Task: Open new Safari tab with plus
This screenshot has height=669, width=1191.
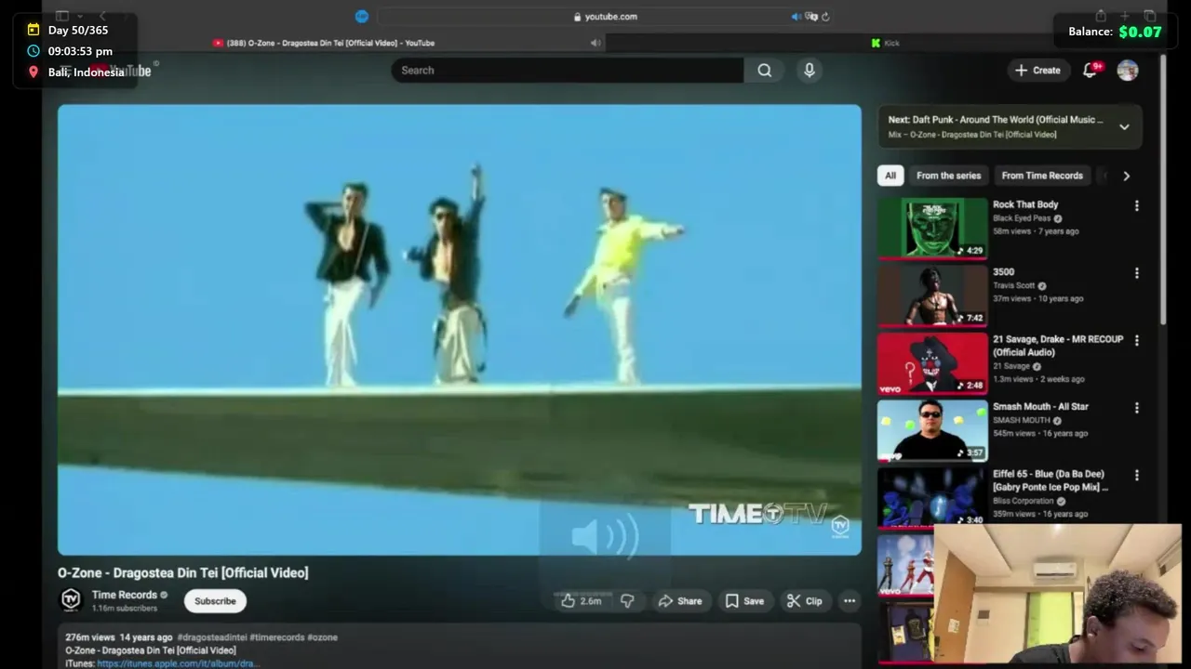Action: click(1125, 16)
